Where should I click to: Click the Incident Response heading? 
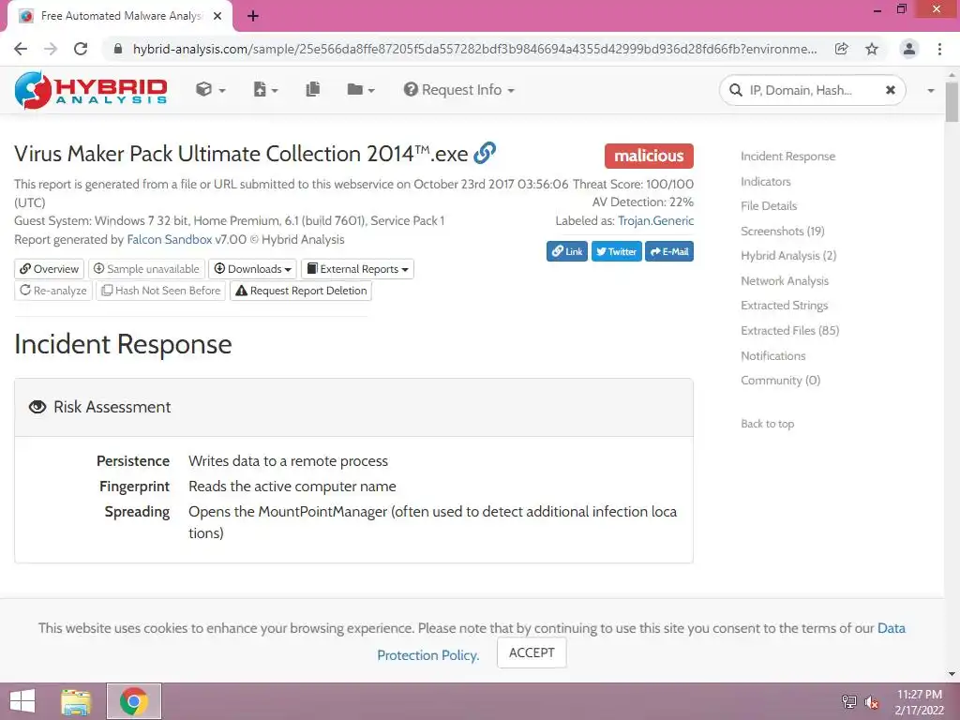pos(123,344)
